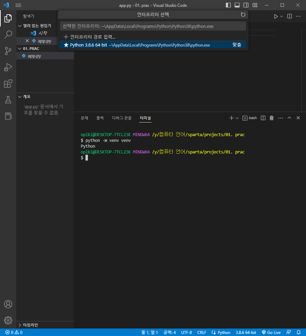Open the Explorer view in the activity bar
The image size is (306, 336).
tap(8, 18)
